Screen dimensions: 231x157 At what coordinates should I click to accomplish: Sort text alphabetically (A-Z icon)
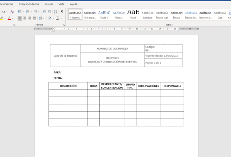[56, 12]
